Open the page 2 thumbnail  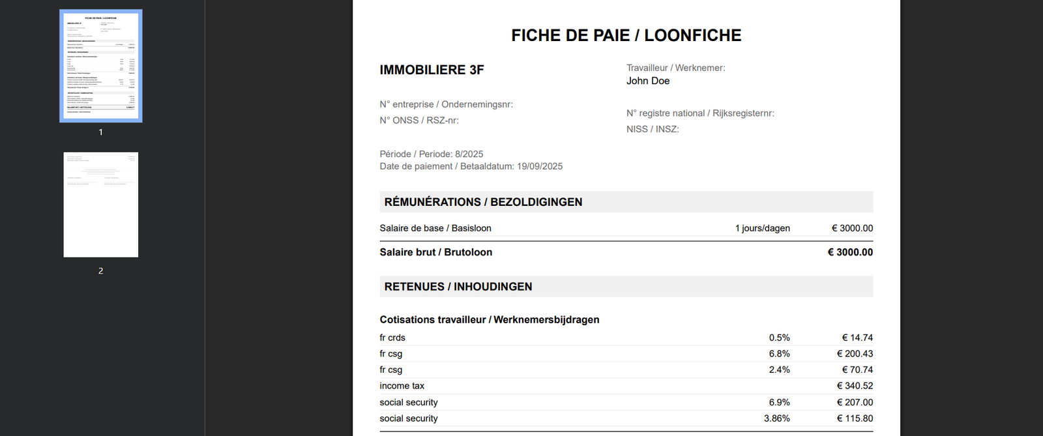point(100,205)
